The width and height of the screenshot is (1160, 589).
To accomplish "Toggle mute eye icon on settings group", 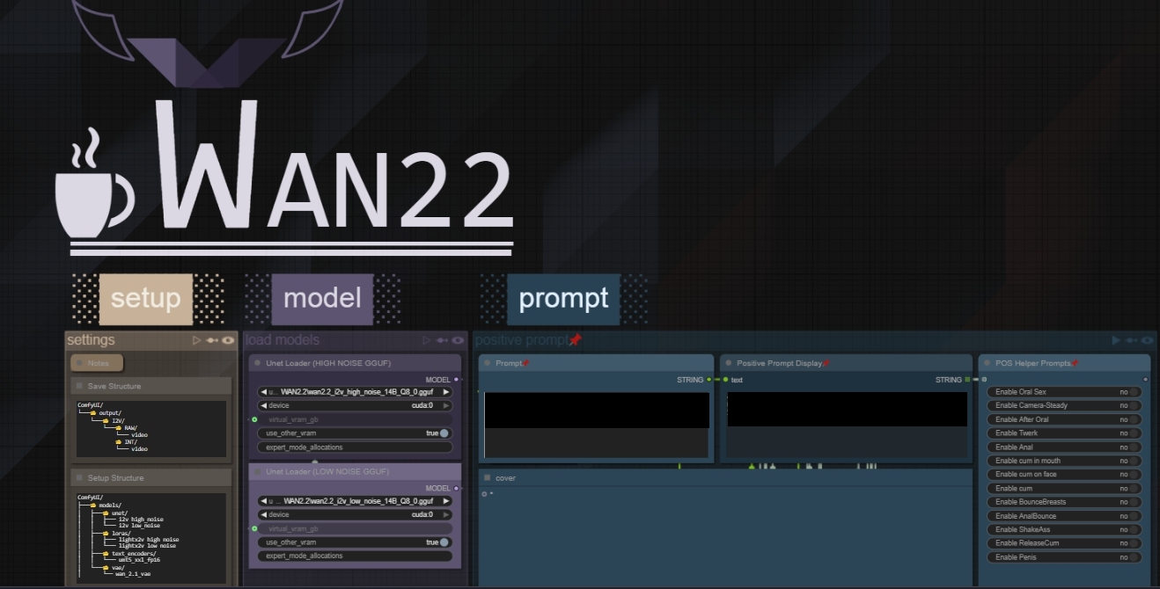I will click(228, 340).
